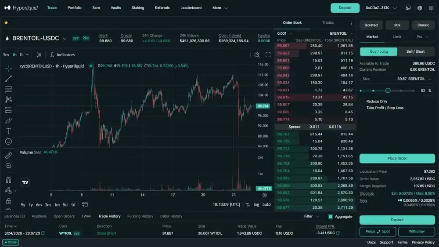
Task: Select the Limit order tab
Action: pyautogui.click(x=397, y=37)
